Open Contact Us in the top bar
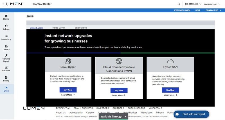 pos(212,10)
